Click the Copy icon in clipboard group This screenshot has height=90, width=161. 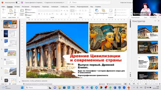(15, 12)
